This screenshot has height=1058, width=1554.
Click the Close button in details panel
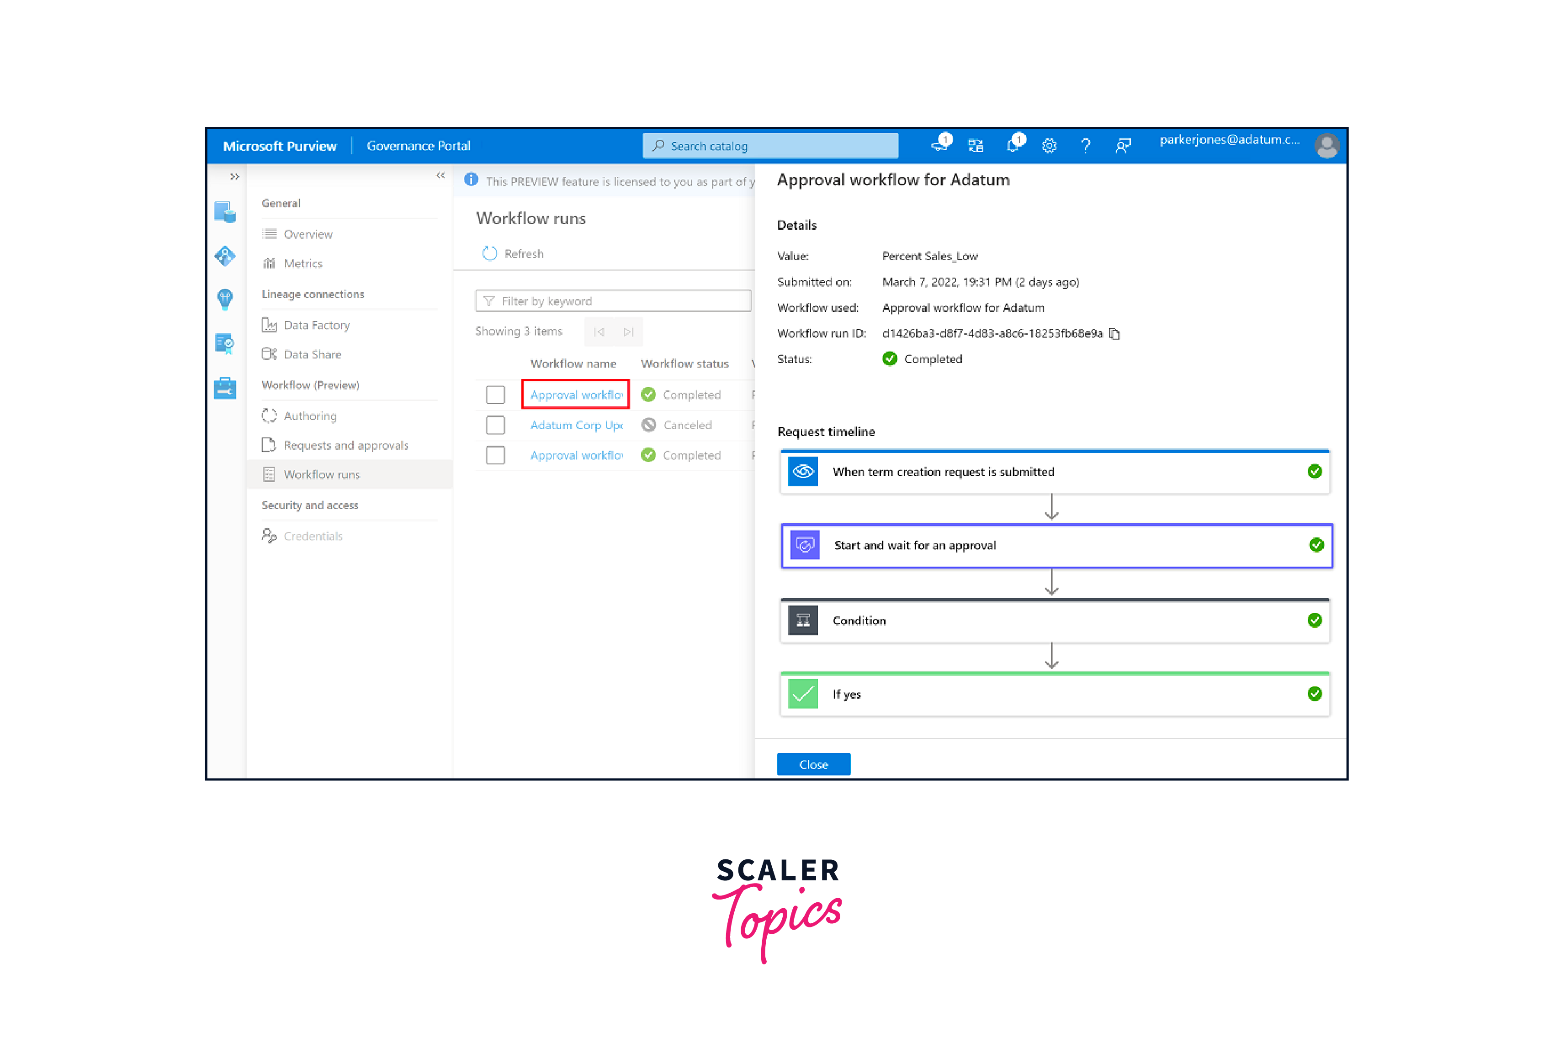[813, 764]
